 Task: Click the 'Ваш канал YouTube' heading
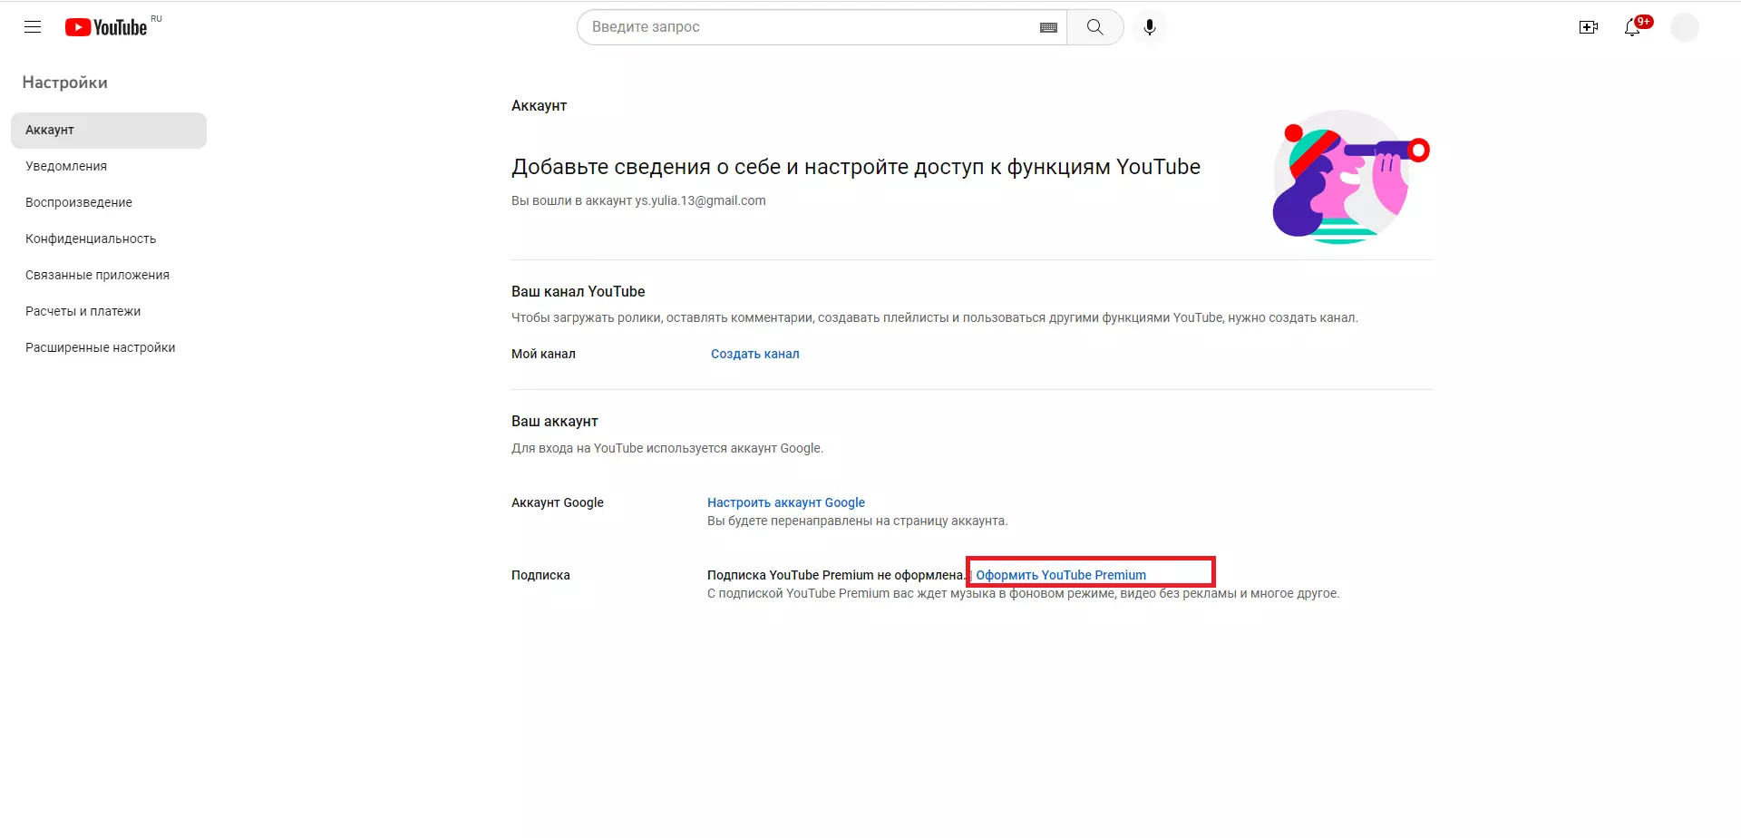(x=579, y=291)
